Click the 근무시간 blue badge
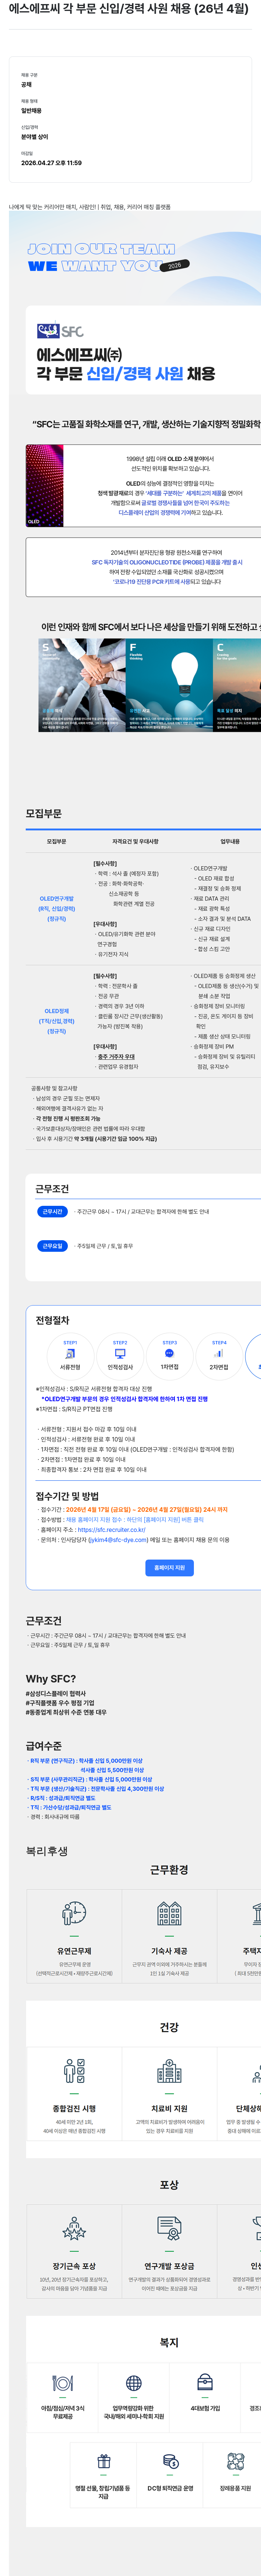This screenshot has width=261, height=2576. pyautogui.click(x=52, y=1211)
